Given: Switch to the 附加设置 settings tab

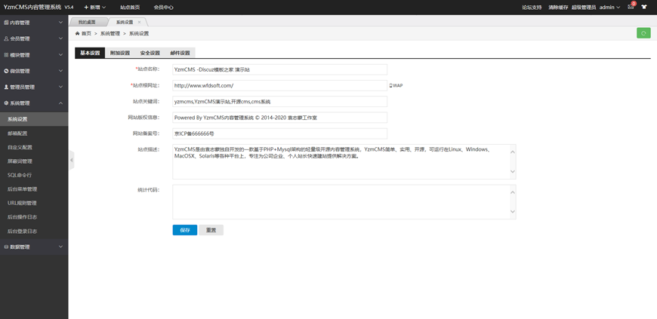Looking at the screenshot, I should point(120,53).
